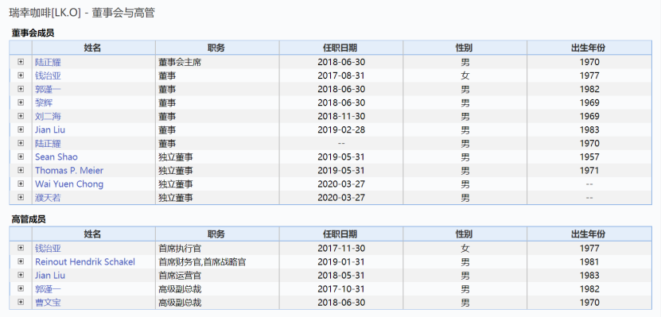Click 性别 header in 高管成员 table

tap(465, 234)
